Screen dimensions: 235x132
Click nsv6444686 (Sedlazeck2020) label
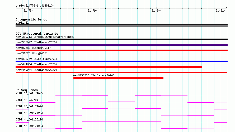[36, 64]
